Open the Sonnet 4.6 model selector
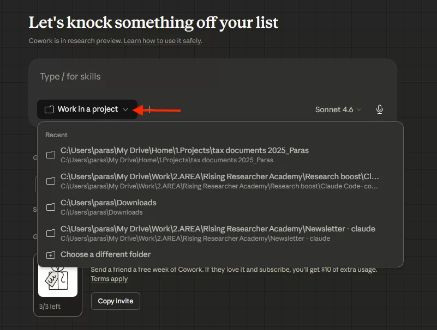The width and height of the screenshot is (437, 330). pos(334,109)
